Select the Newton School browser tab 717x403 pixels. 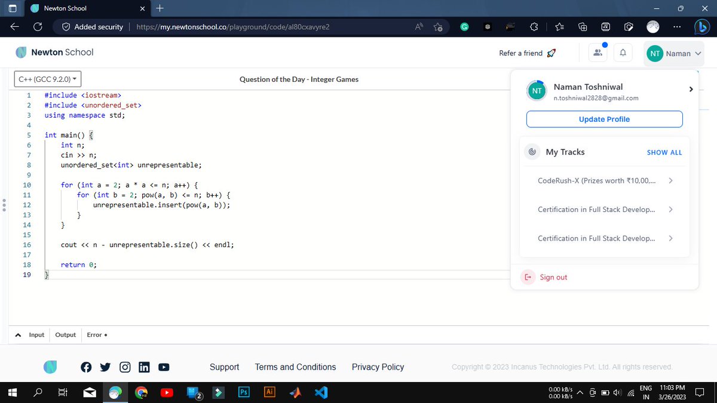coord(87,8)
